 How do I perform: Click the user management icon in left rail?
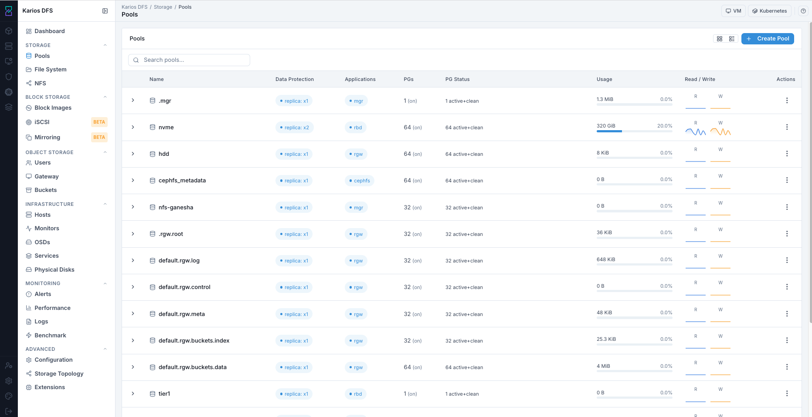(9, 366)
